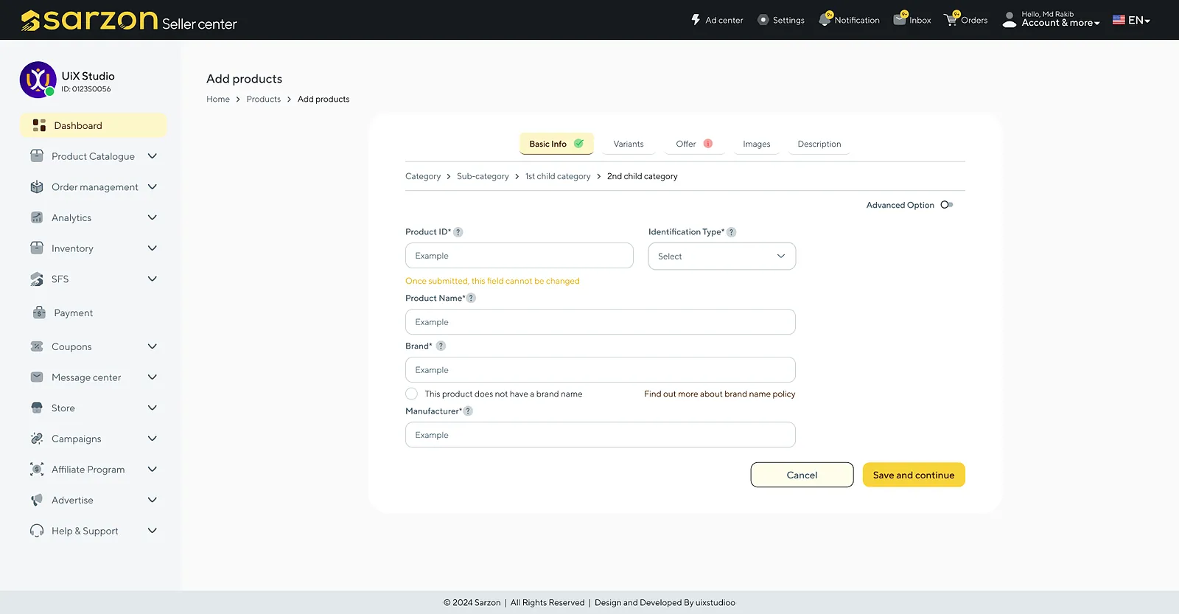This screenshot has height=614, width=1179.
Task: Click the Product Catalogue box icon
Action: click(x=37, y=156)
